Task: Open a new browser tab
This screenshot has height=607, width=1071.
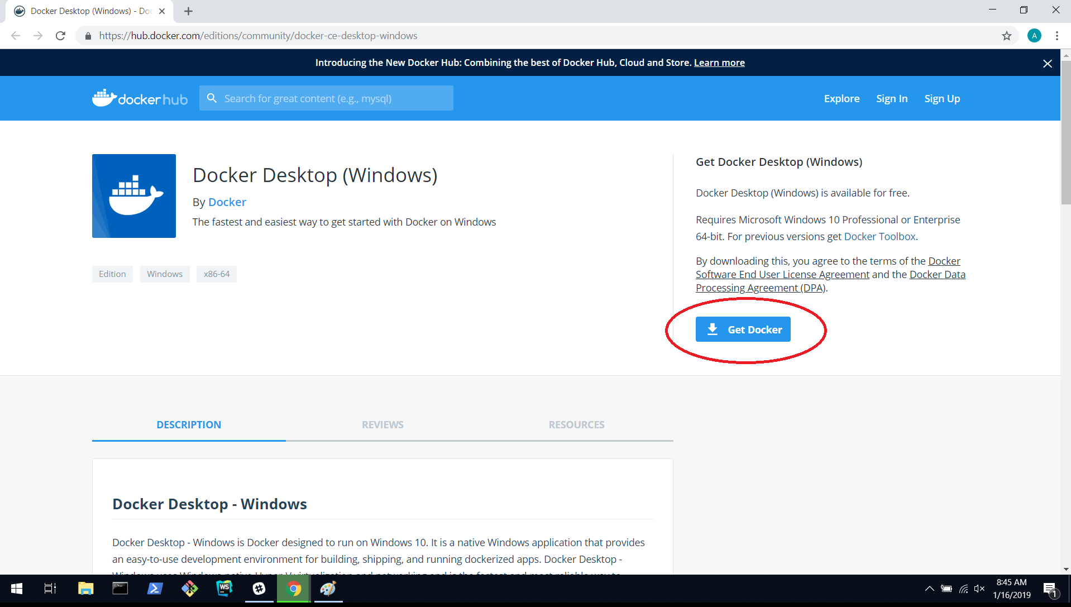Action: [188, 11]
